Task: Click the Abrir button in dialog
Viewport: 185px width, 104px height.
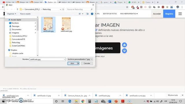Action: coord(72,64)
